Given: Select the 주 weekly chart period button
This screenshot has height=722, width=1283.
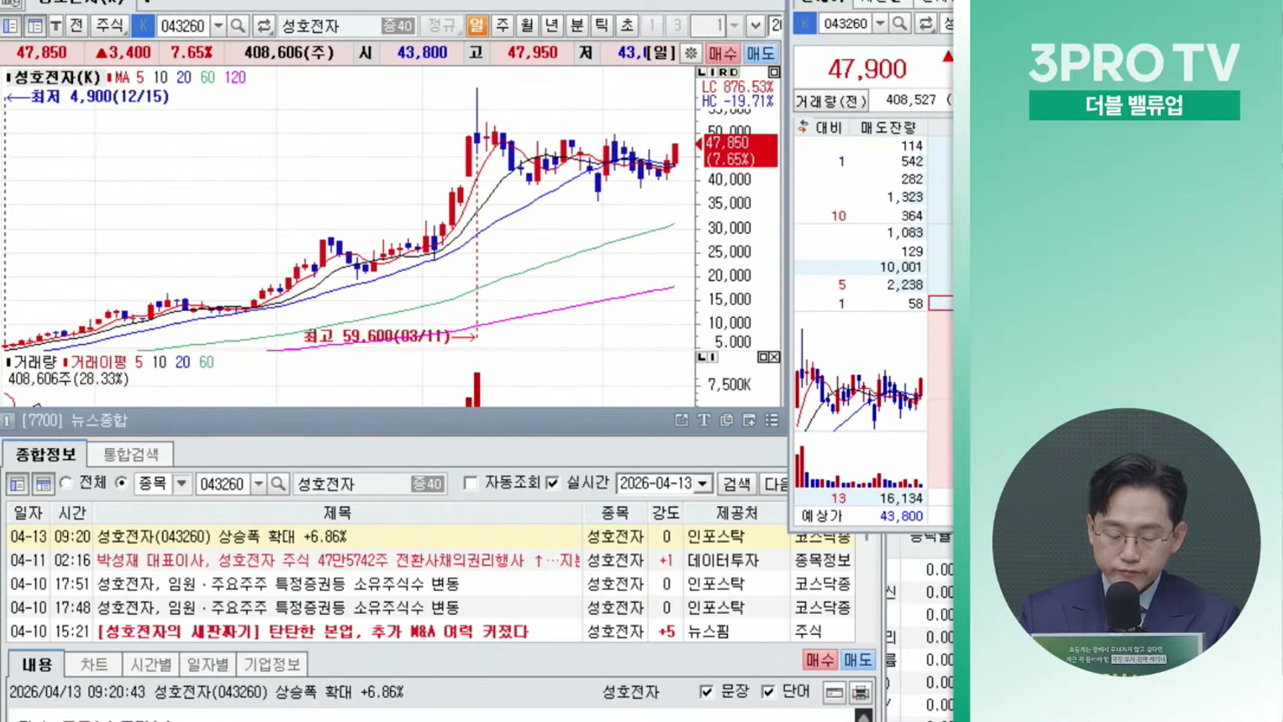Looking at the screenshot, I should 502,26.
